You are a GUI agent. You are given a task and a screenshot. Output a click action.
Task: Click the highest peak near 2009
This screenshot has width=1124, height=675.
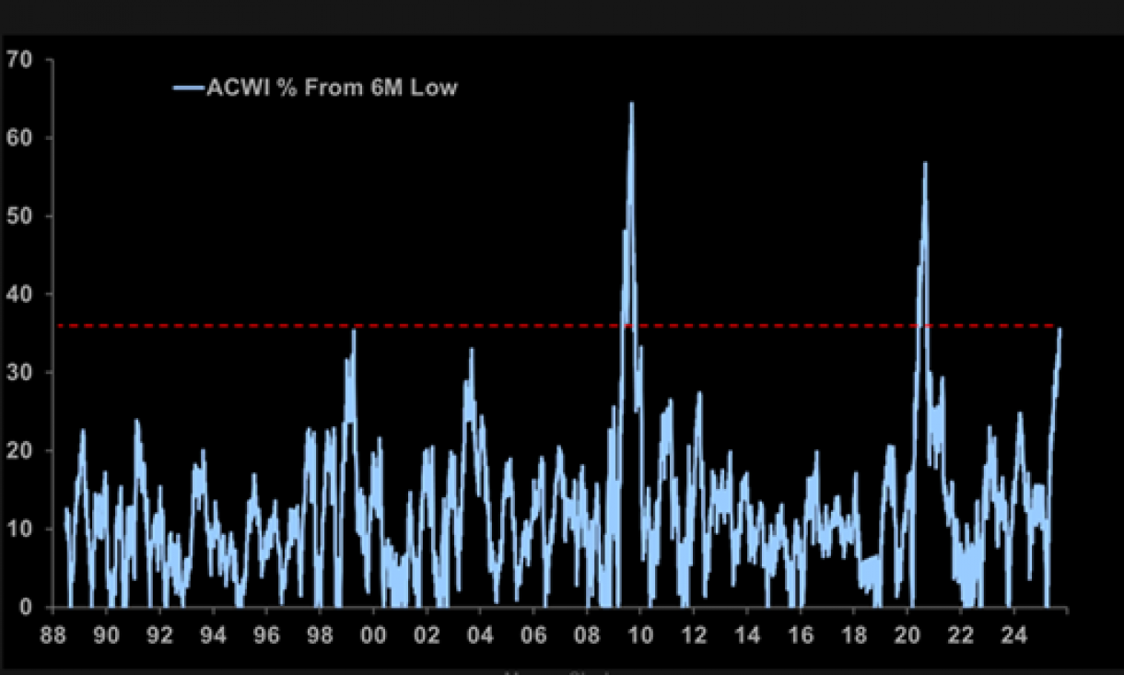tap(631, 104)
